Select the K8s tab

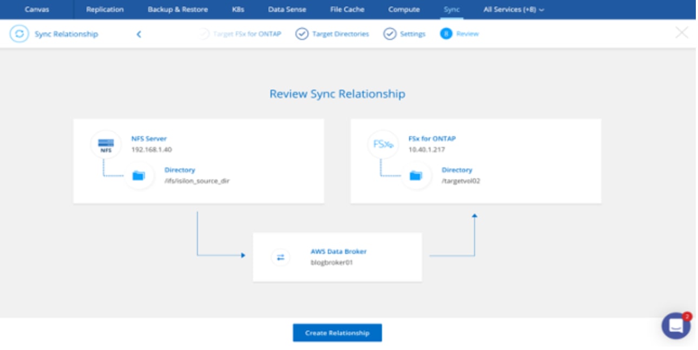(238, 10)
